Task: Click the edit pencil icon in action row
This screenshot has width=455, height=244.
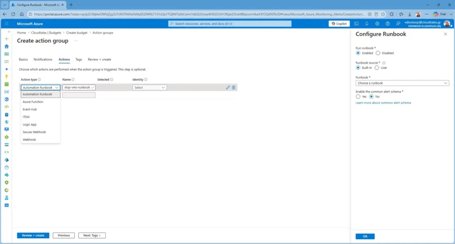Action: [x=228, y=87]
